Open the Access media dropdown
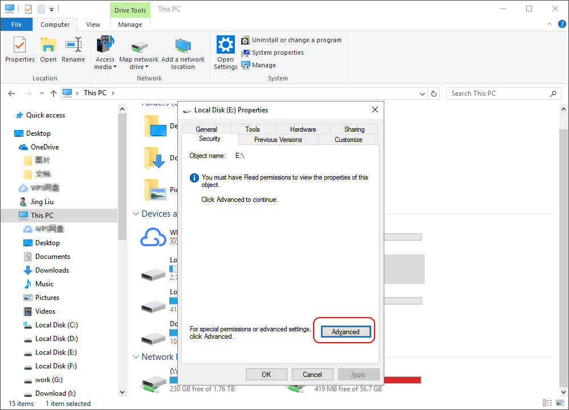The image size is (569, 410). pyautogui.click(x=105, y=52)
